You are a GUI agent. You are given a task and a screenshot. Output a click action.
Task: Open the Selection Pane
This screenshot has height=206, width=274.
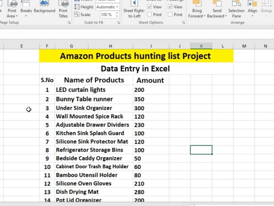pyautogui.click(x=236, y=9)
